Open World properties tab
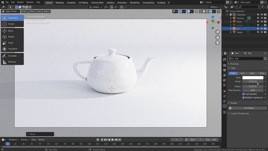The image size is (268, 151). coord(224,85)
